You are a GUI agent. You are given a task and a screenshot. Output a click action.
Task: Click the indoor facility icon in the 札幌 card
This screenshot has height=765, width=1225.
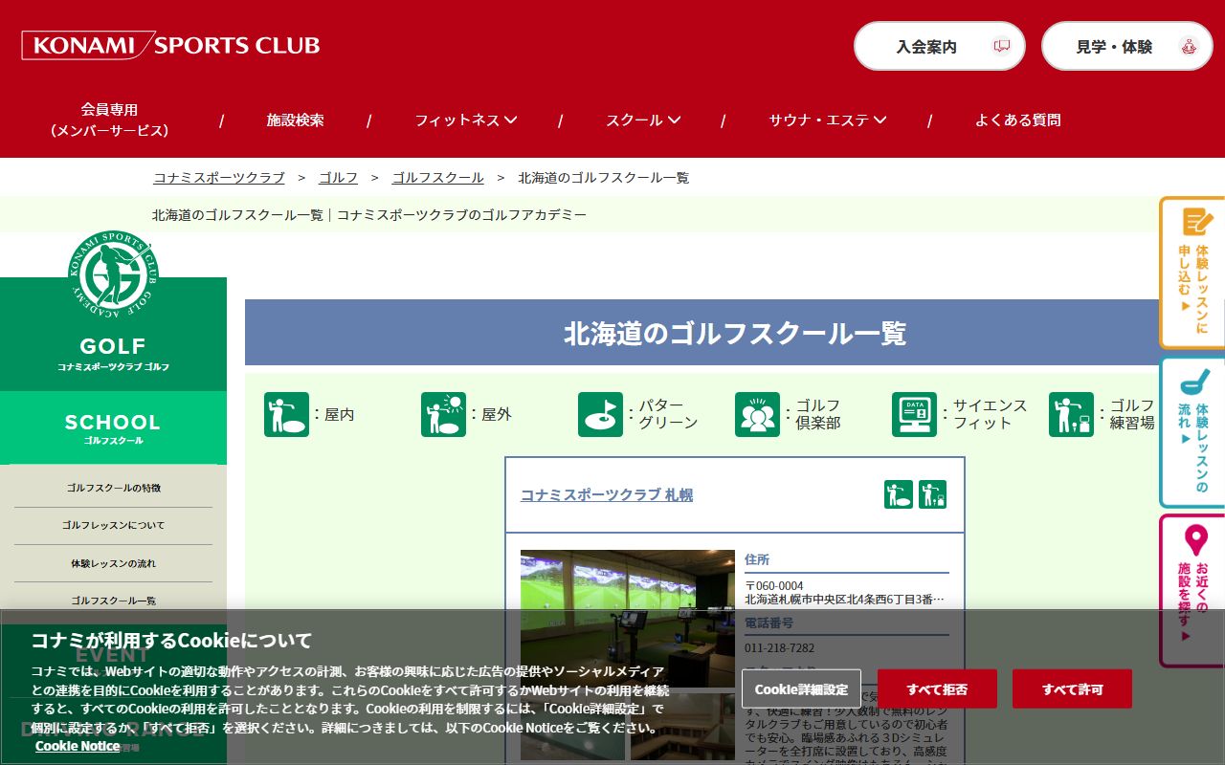point(899,494)
